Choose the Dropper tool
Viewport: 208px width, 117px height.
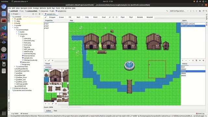tap(52, 17)
